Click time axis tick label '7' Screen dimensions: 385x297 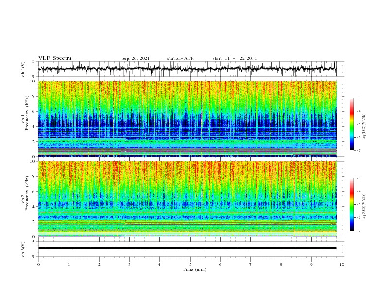251,264
